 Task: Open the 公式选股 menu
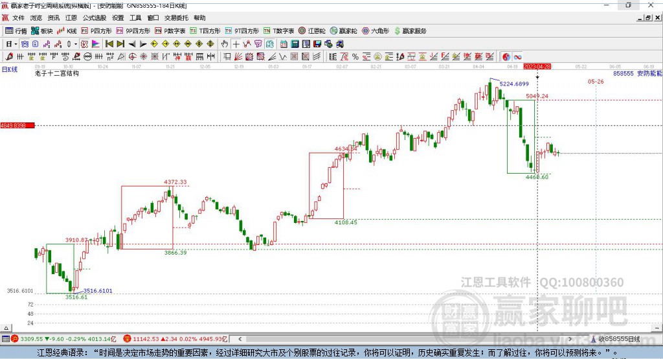(93, 17)
